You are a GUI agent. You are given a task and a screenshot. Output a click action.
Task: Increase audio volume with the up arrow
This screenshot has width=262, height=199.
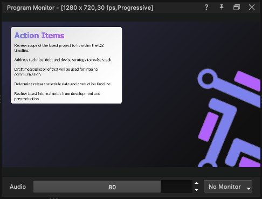click(197, 183)
